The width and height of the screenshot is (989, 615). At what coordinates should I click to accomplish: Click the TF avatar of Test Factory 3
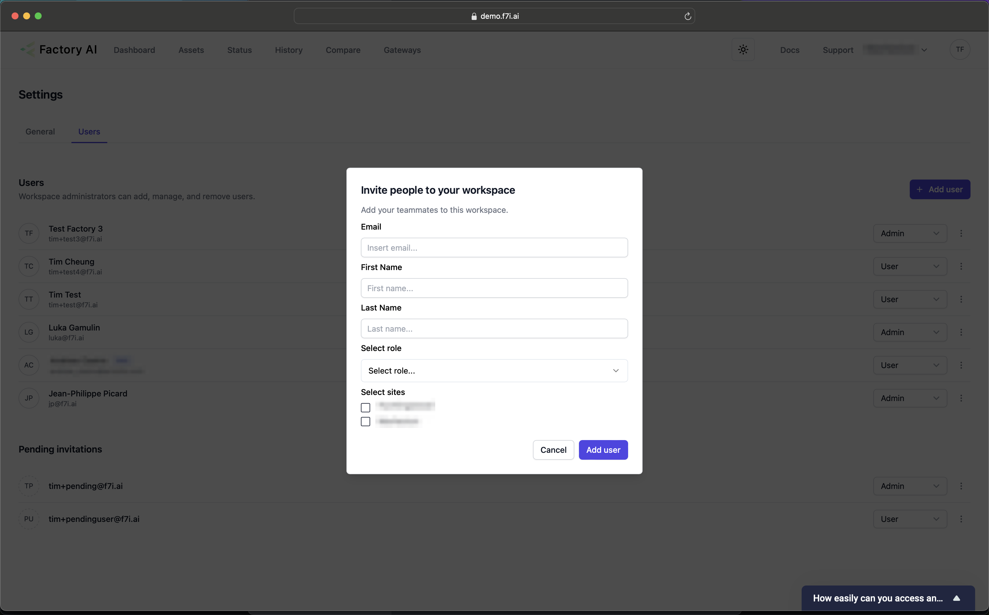29,233
